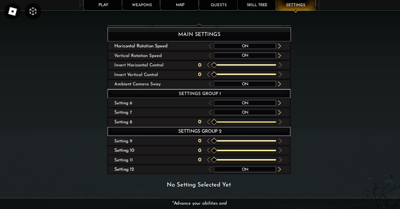Open the MAP tab
Viewport: 400px width, 209px height.
pos(179,5)
